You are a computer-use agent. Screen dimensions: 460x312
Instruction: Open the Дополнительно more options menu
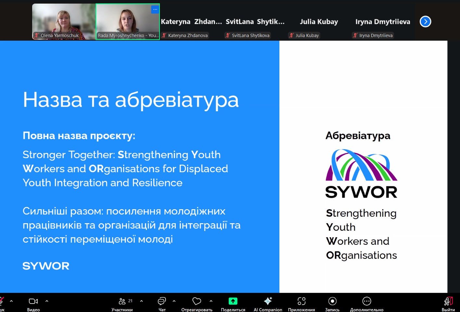tap(366, 301)
